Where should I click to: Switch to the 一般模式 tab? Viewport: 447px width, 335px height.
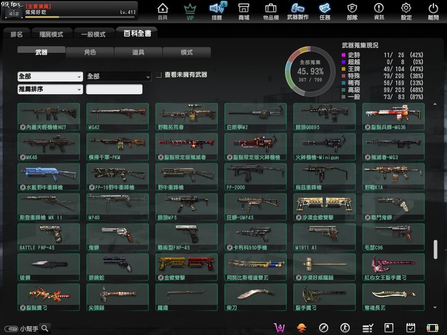[x=93, y=34]
